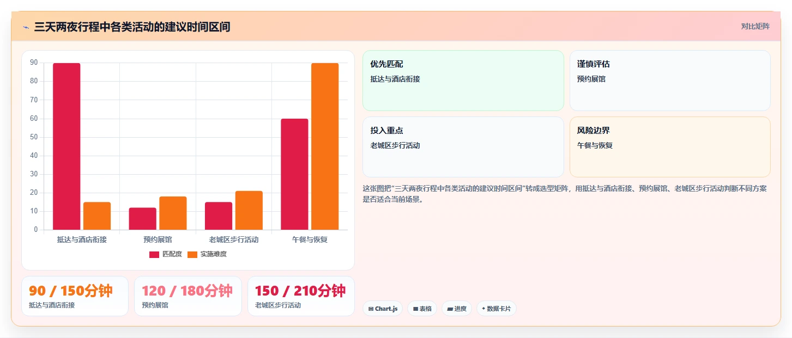The height and width of the screenshot is (338, 792).
Task: Open the 投入重点 card
Action: (463, 147)
